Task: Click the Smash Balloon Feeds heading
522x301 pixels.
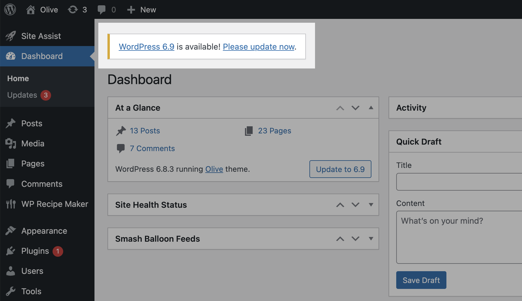Action: [x=158, y=239]
